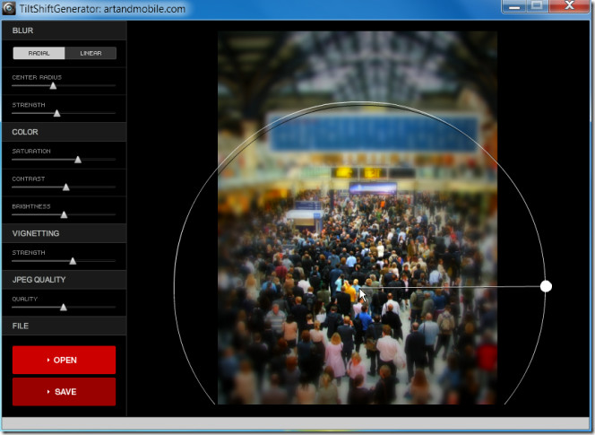The height and width of the screenshot is (435, 595).
Task: Minimize the TiltShiftGenerator window
Action: [513, 6]
